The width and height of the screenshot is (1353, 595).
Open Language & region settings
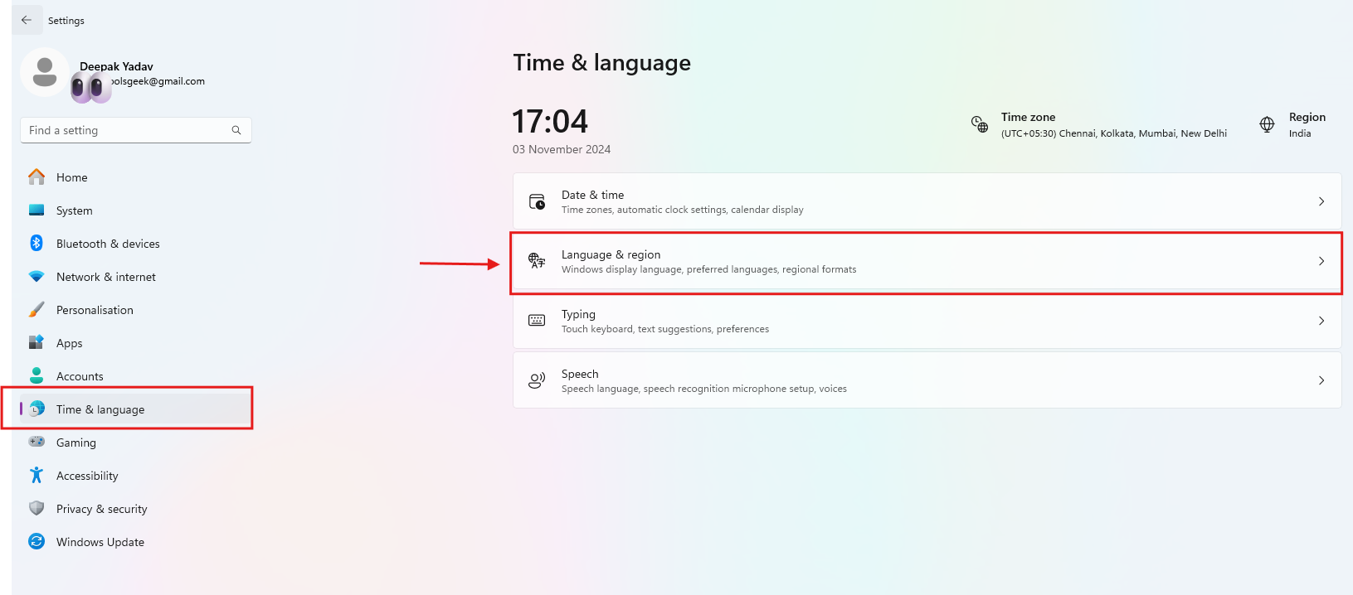(x=927, y=261)
